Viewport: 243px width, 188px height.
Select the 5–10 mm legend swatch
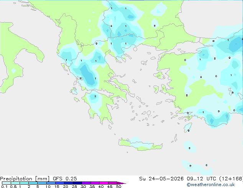tap(42, 183)
